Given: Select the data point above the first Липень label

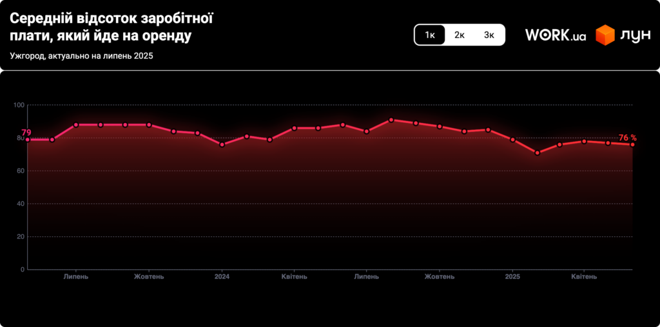Looking at the screenshot, I should (x=76, y=125).
